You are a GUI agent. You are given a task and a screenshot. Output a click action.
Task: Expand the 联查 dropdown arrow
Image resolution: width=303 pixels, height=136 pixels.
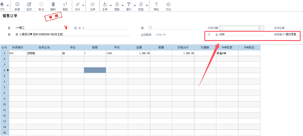point(147,6)
